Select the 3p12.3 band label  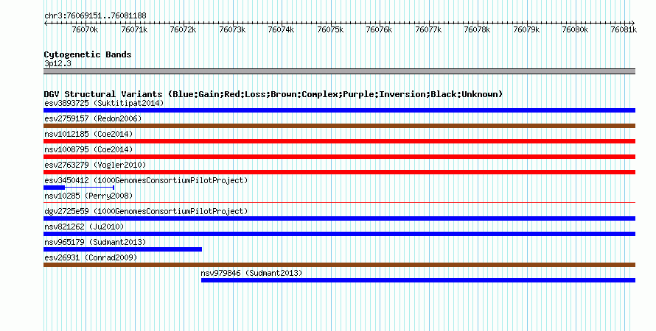[x=57, y=63]
